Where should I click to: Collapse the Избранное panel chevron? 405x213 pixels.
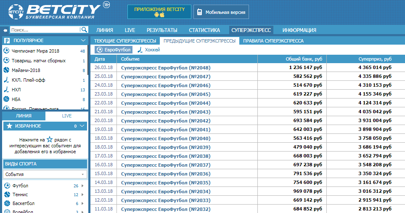point(82,126)
